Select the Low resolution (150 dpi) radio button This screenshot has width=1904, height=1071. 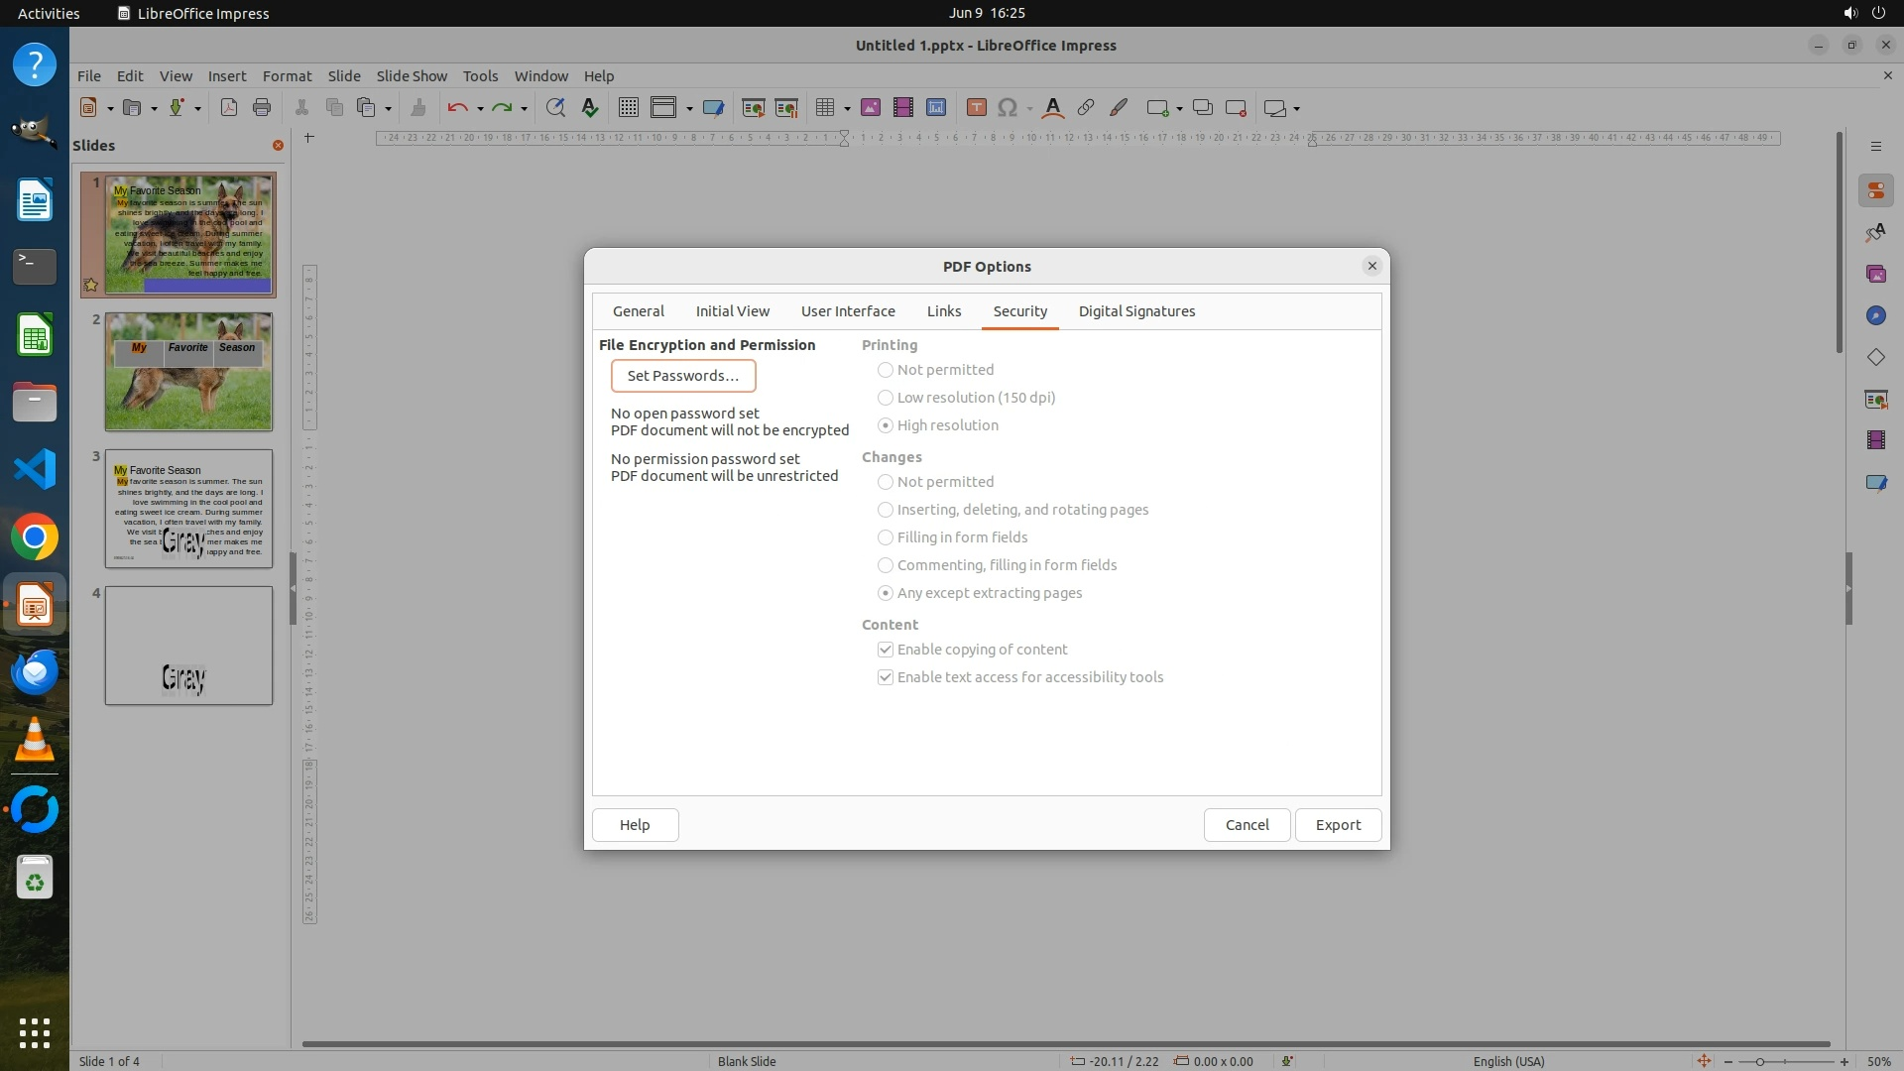click(886, 398)
